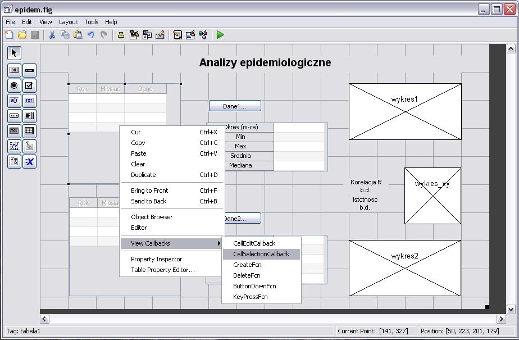Select CreateFcn in the callbacks submenu
The image size is (519, 340).
pyautogui.click(x=262, y=265)
